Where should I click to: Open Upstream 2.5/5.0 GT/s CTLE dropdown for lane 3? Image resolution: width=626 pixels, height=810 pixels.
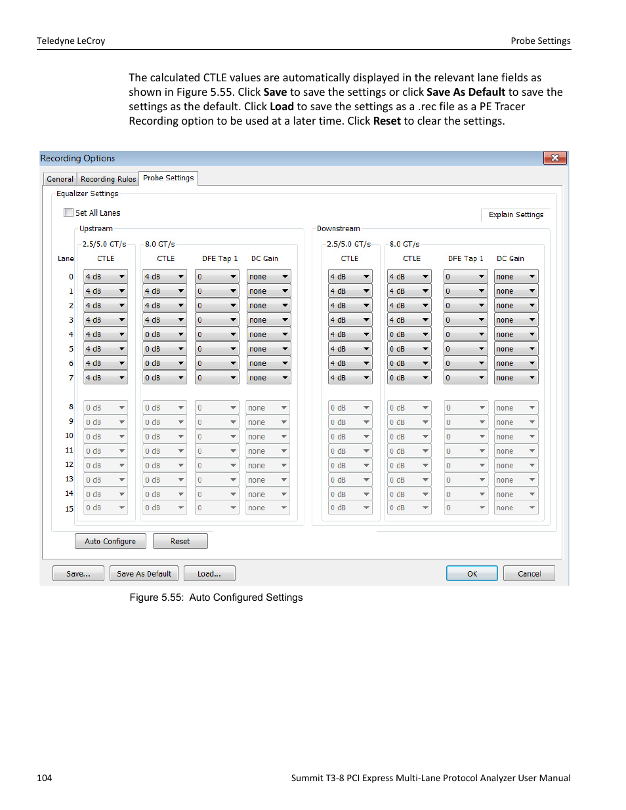pos(105,320)
